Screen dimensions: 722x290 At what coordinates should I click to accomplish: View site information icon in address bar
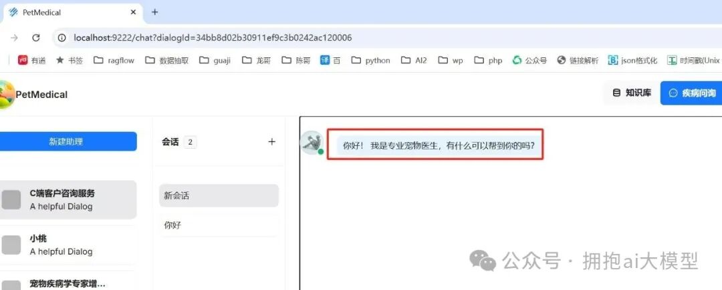[x=62, y=37]
